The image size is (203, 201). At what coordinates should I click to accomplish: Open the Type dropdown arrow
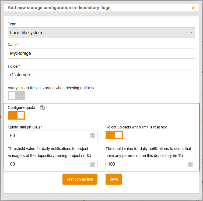[x=191, y=33]
